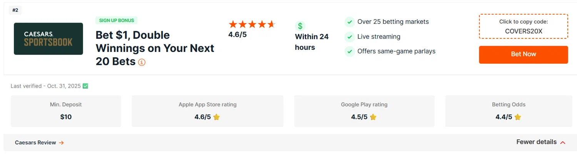
Task: Click the Betting Odds rating star
Action: [518, 117]
